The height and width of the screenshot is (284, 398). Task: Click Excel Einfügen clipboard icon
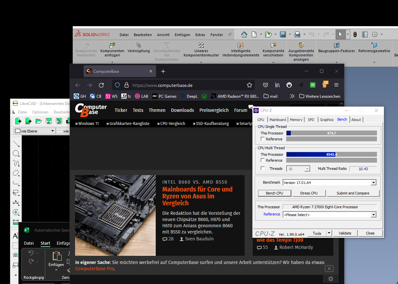point(56,256)
